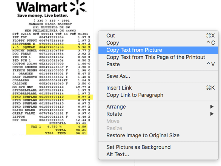Screen dimensions: 221x166
Task: Expand the Rotate submenu
Action: pos(158,114)
